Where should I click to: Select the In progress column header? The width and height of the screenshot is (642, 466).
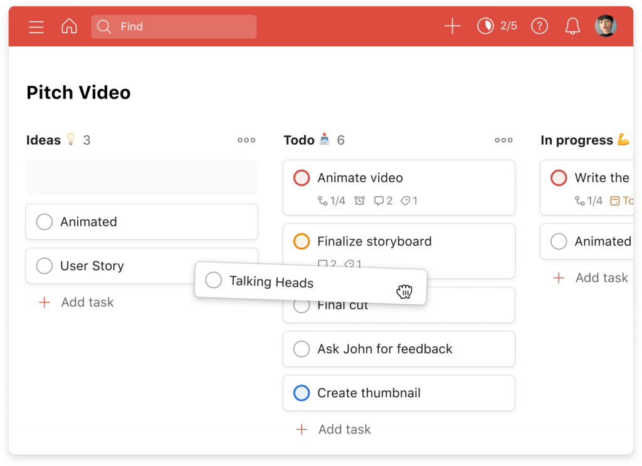(577, 140)
